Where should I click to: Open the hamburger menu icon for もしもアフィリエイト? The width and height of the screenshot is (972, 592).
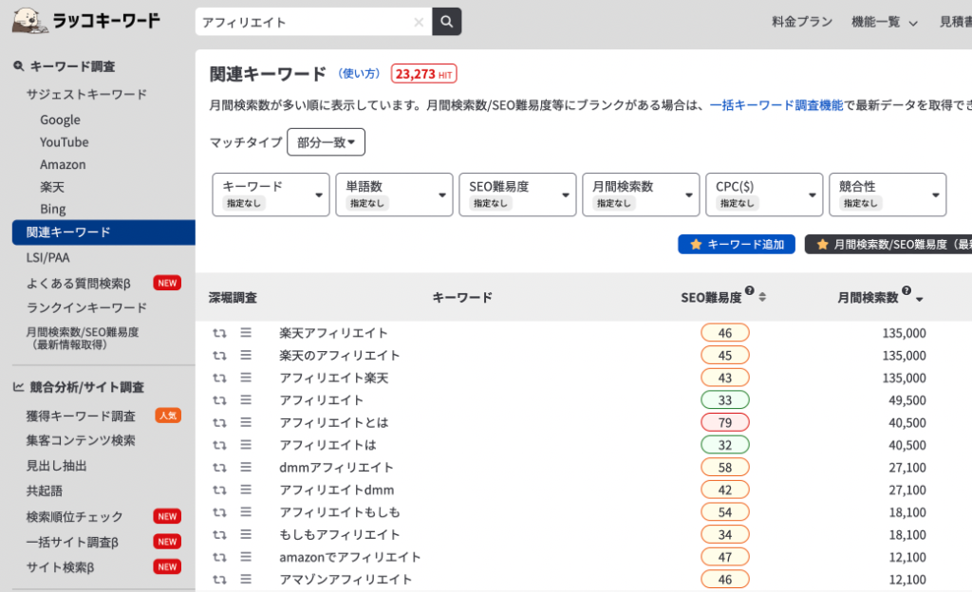point(246,535)
